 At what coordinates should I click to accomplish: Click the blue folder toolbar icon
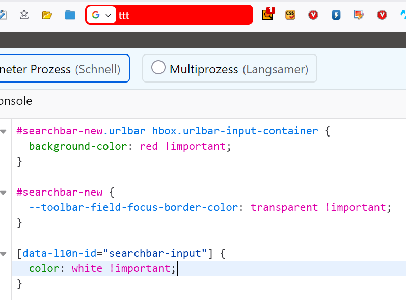point(70,15)
